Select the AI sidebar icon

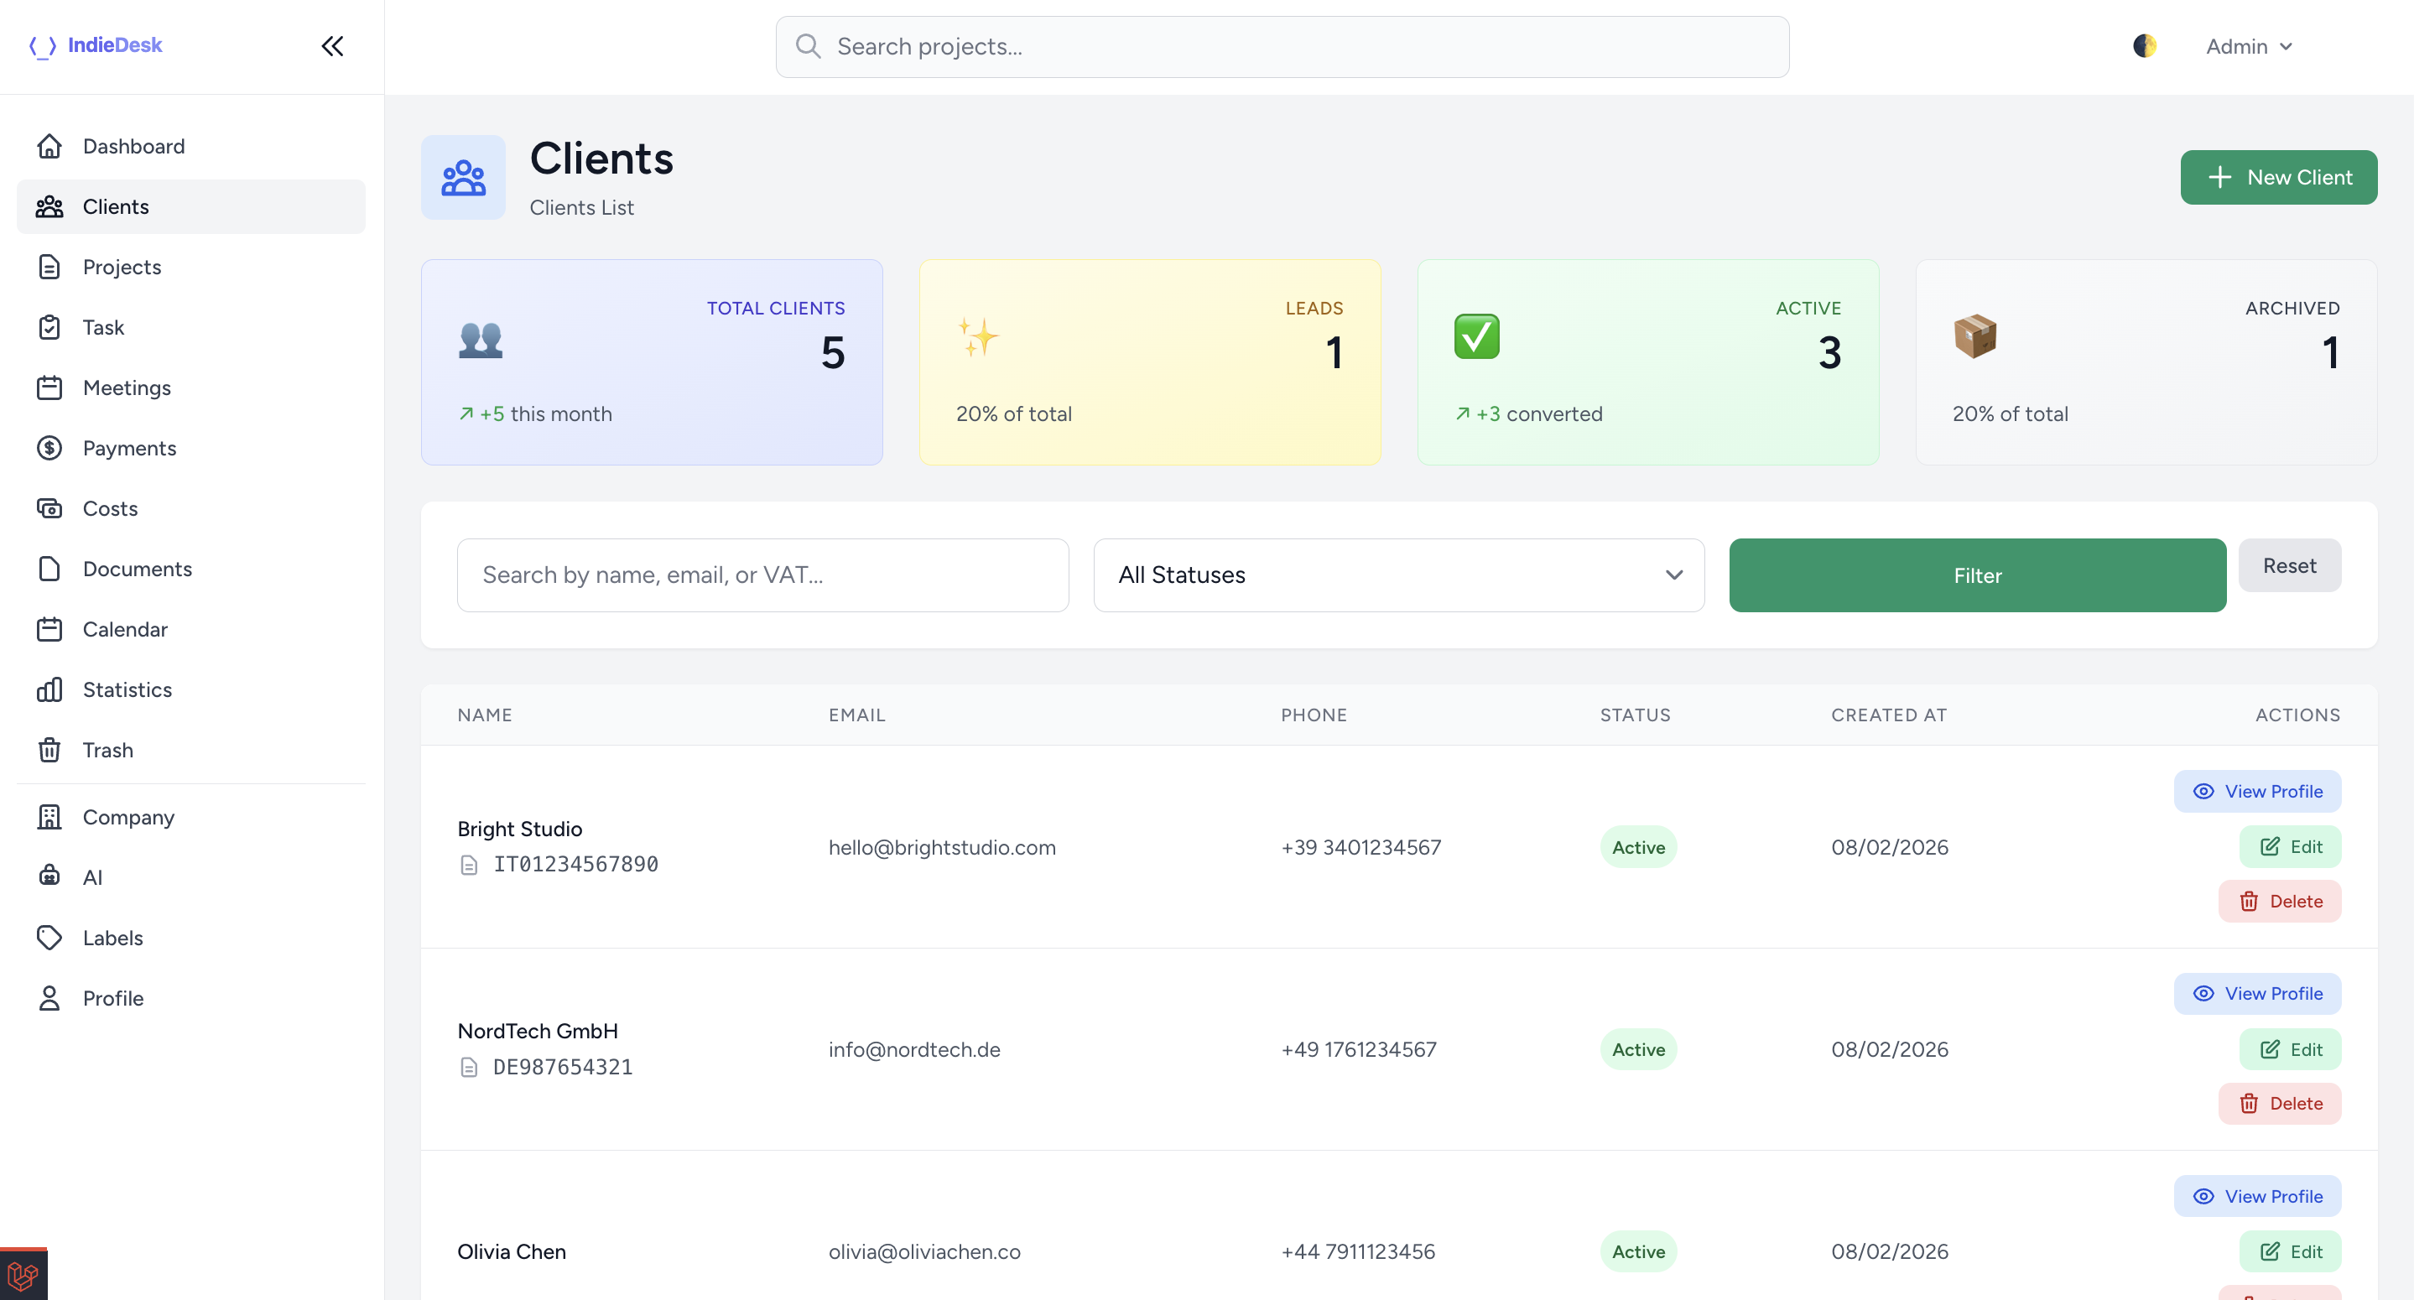(x=49, y=877)
